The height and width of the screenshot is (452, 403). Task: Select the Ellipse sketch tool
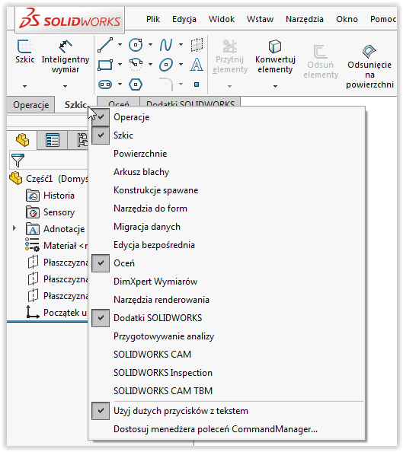166,65
